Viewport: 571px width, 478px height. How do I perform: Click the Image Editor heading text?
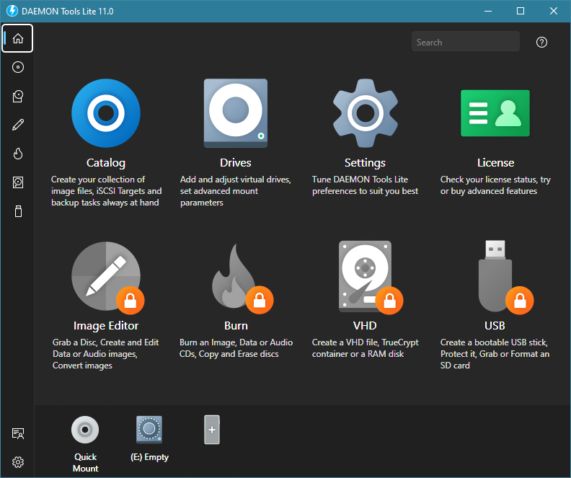pos(106,325)
